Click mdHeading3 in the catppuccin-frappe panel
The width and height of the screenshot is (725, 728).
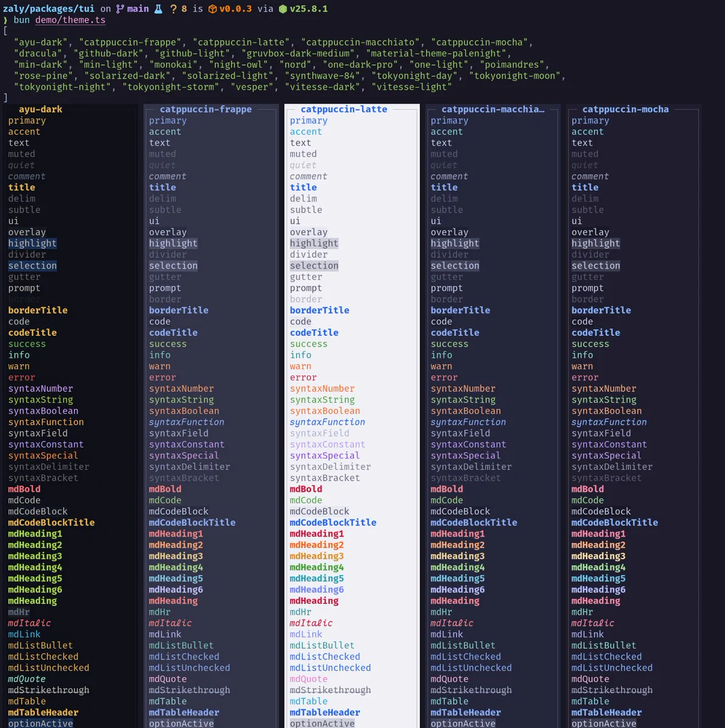point(176,556)
